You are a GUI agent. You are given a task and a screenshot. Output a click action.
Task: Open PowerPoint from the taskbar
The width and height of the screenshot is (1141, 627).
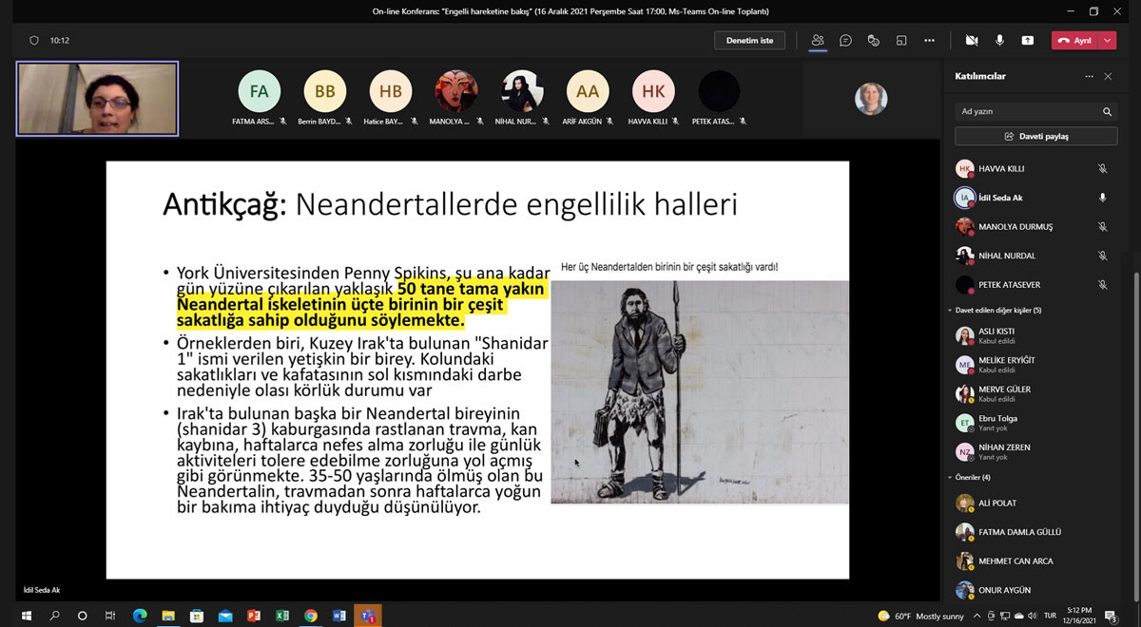pyautogui.click(x=253, y=616)
